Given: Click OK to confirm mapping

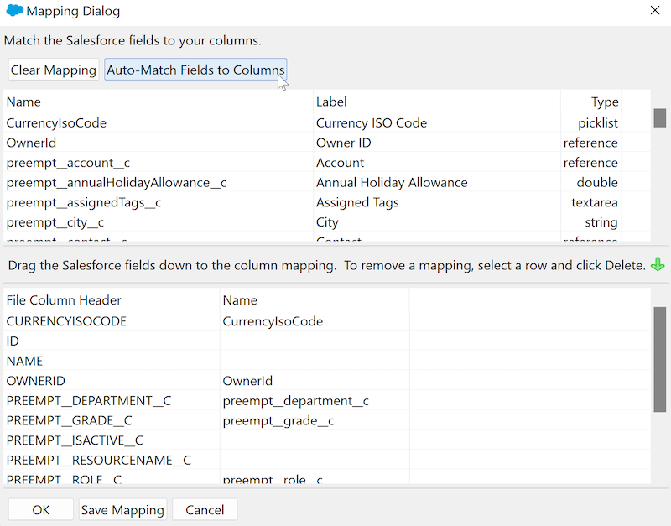Looking at the screenshot, I should click(x=41, y=510).
